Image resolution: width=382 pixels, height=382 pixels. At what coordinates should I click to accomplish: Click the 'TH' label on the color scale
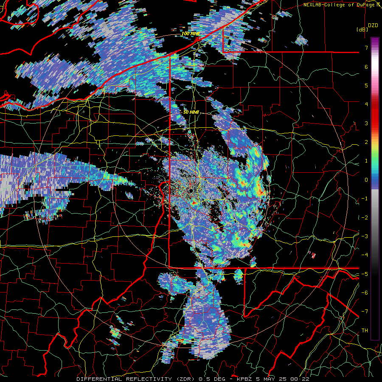tap(365, 331)
